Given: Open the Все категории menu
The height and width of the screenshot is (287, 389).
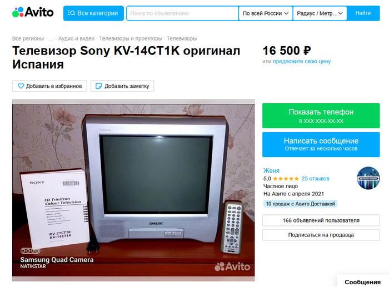Looking at the screenshot, I should pos(93,13).
